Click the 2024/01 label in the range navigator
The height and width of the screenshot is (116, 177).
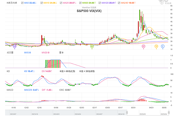tap(56, 114)
